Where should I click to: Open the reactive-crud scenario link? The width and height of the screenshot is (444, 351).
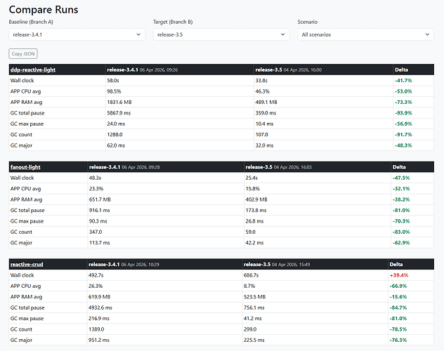(27, 264)
